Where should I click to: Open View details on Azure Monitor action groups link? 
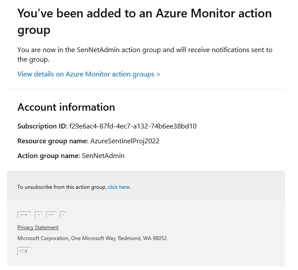(x=89, y=74)
